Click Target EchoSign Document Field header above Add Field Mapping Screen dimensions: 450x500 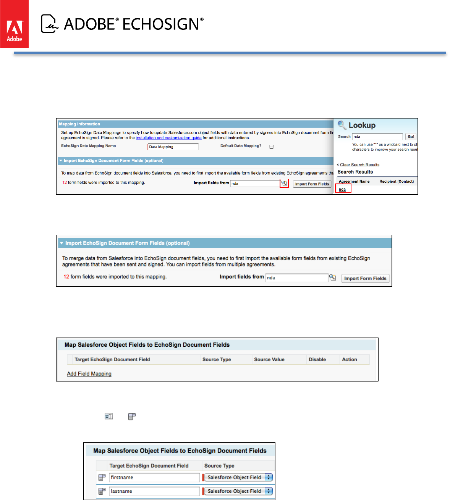pyautogui.click(x=112, y=360)
